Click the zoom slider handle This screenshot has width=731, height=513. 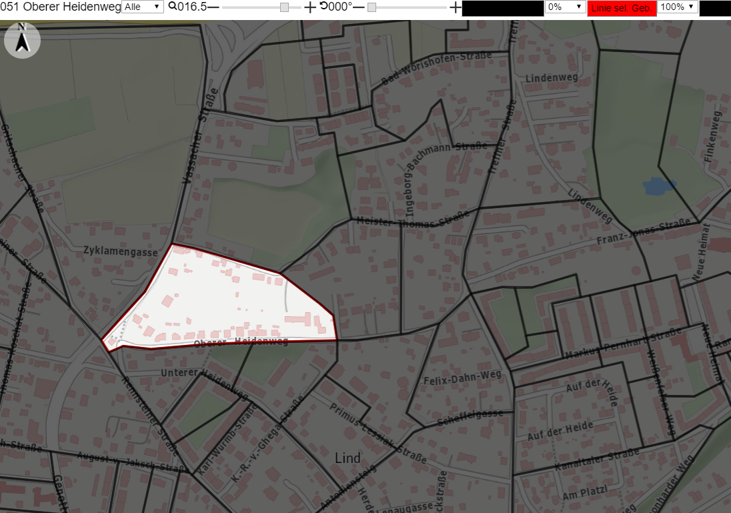click(x=284, y=7)
